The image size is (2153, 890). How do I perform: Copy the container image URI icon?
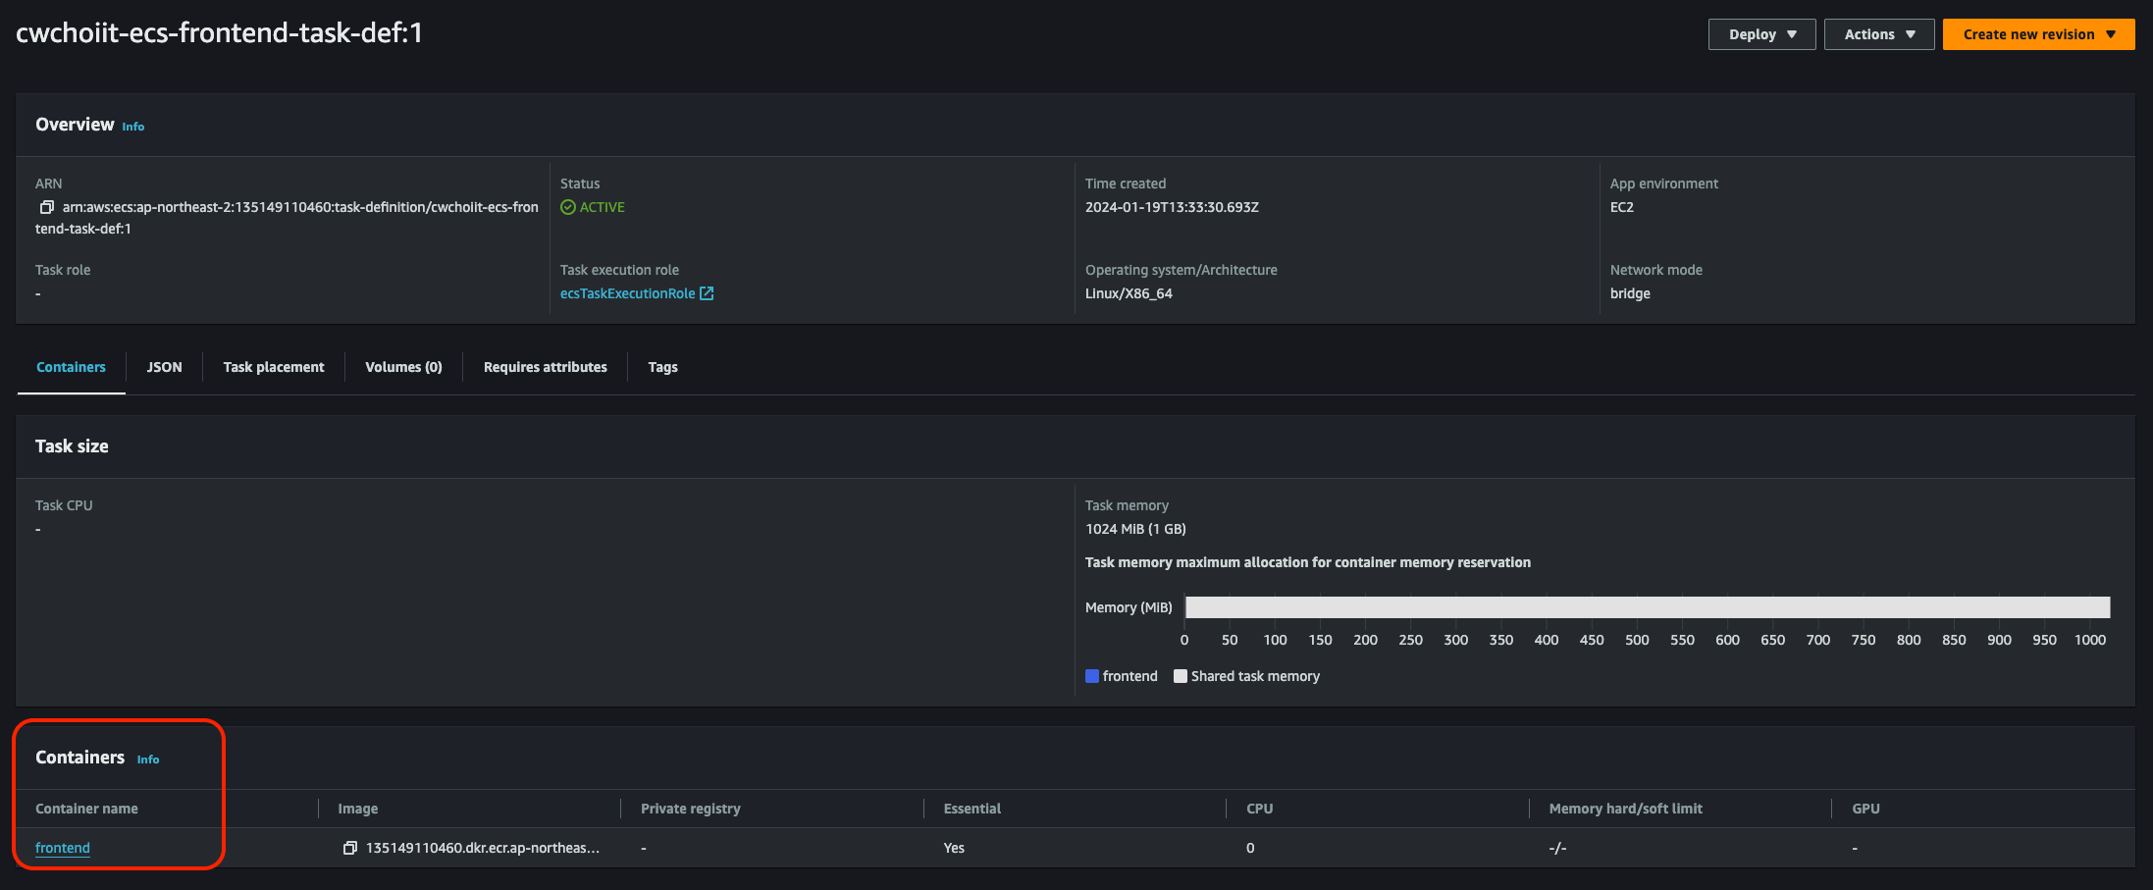pyautogui.click(x=349, y=848)
